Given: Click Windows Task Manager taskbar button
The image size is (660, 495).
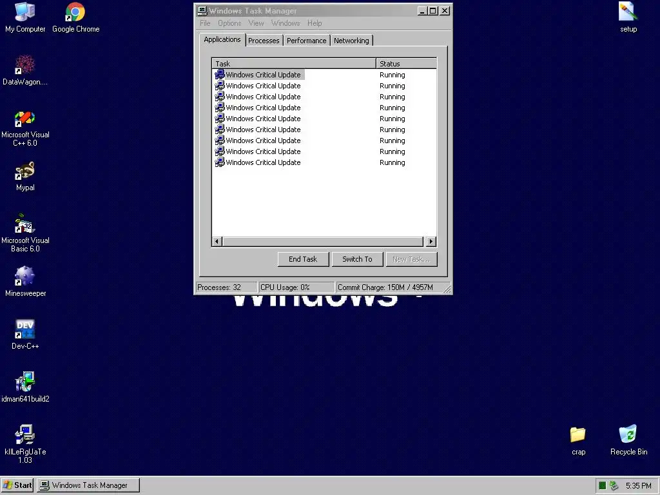Looking at the screenshot, I should tap(88, 485).
